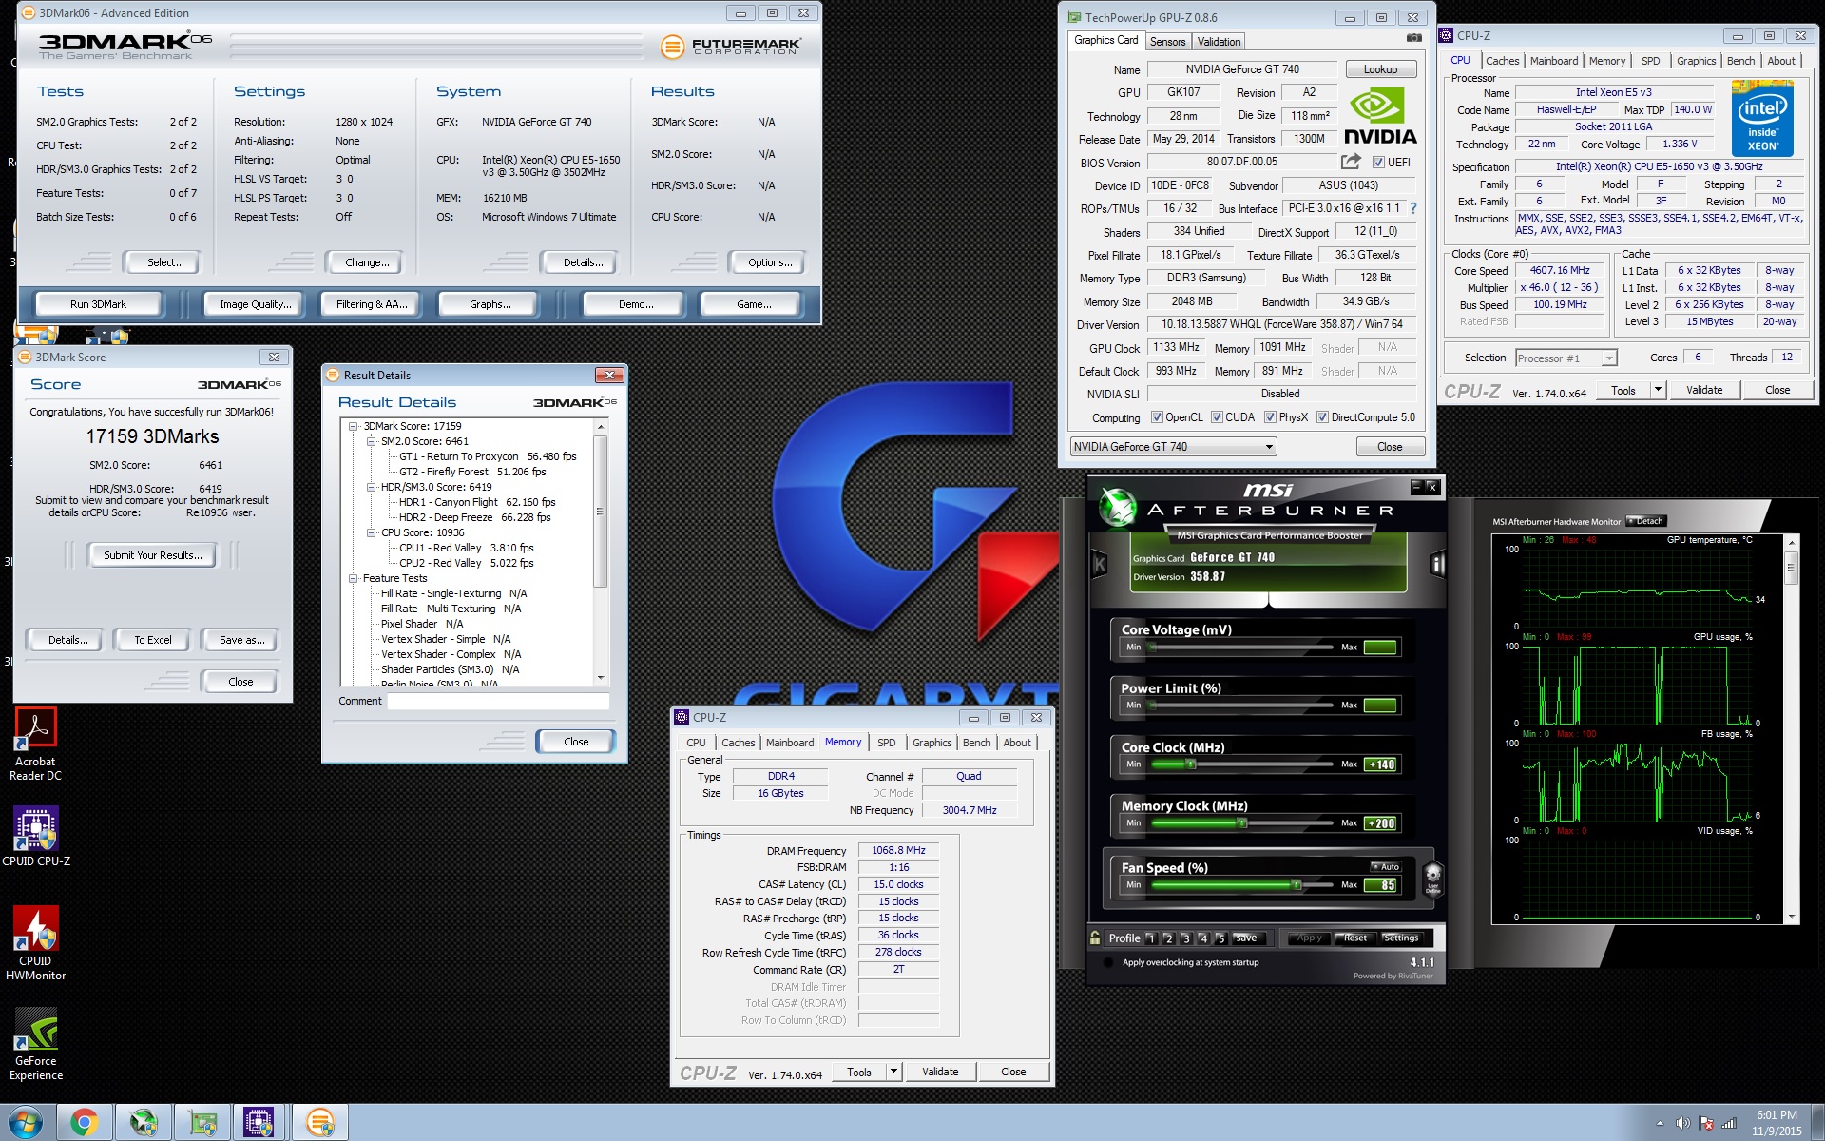
Task: Show hidden system tray icons
Action: [x=1660, y=1123]
